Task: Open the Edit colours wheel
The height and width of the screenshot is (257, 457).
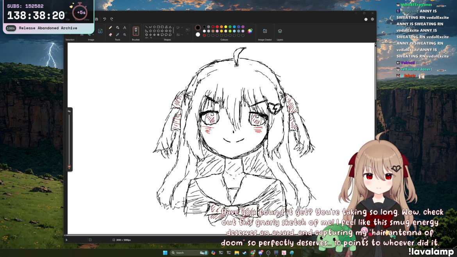Action: tap(250, 31)
